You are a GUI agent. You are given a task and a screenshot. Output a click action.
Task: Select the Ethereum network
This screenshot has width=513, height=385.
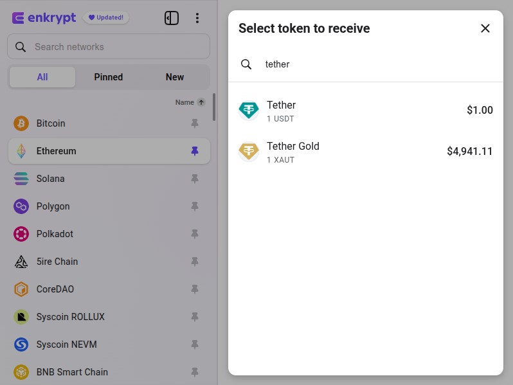coord(109,151)
